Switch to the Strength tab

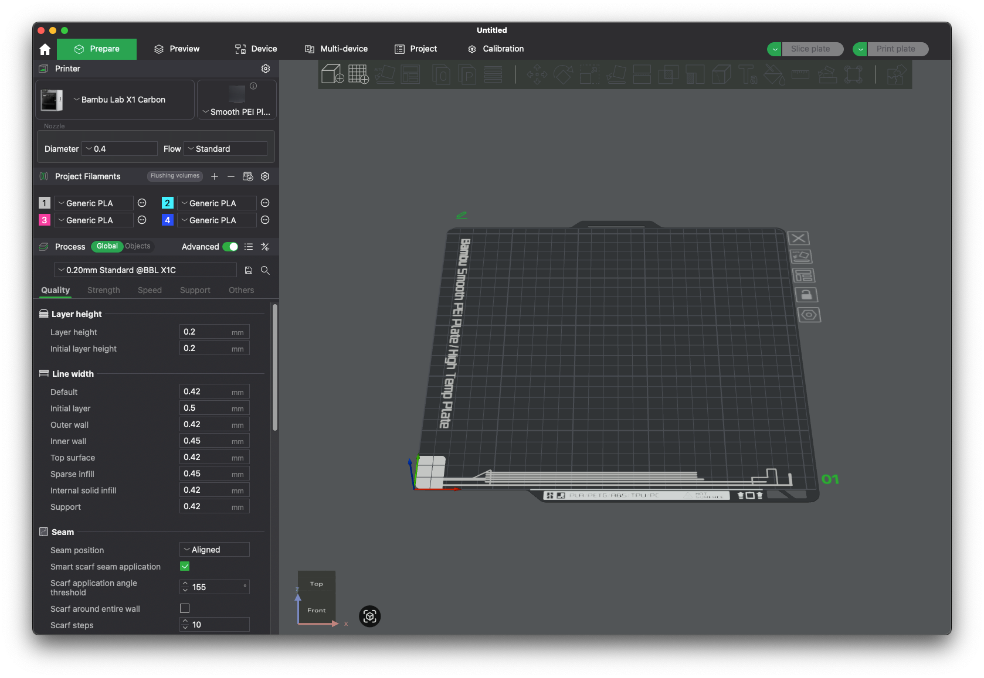103,290
